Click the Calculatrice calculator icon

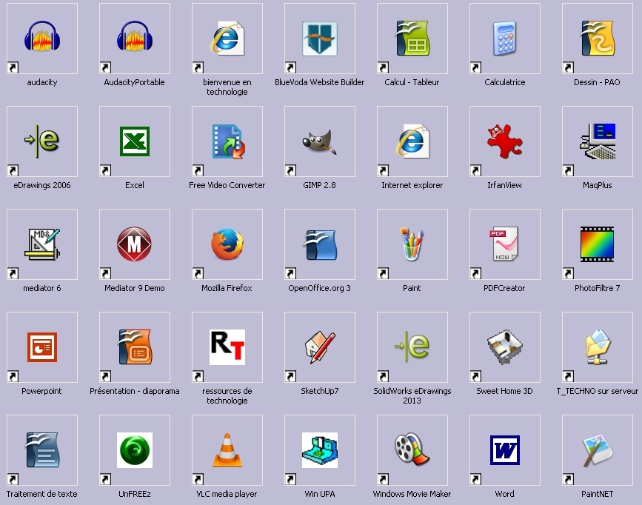click(505, 38)
